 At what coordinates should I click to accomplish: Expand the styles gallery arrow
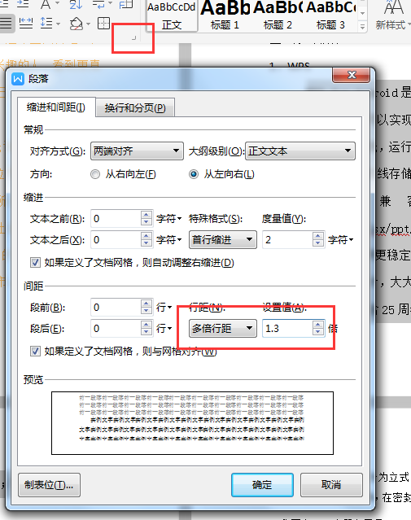click(x=362, y=27)
